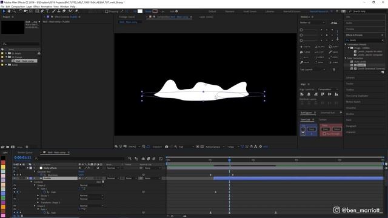
Task: Select the Roto Brush tool
Action: (71, 11)
